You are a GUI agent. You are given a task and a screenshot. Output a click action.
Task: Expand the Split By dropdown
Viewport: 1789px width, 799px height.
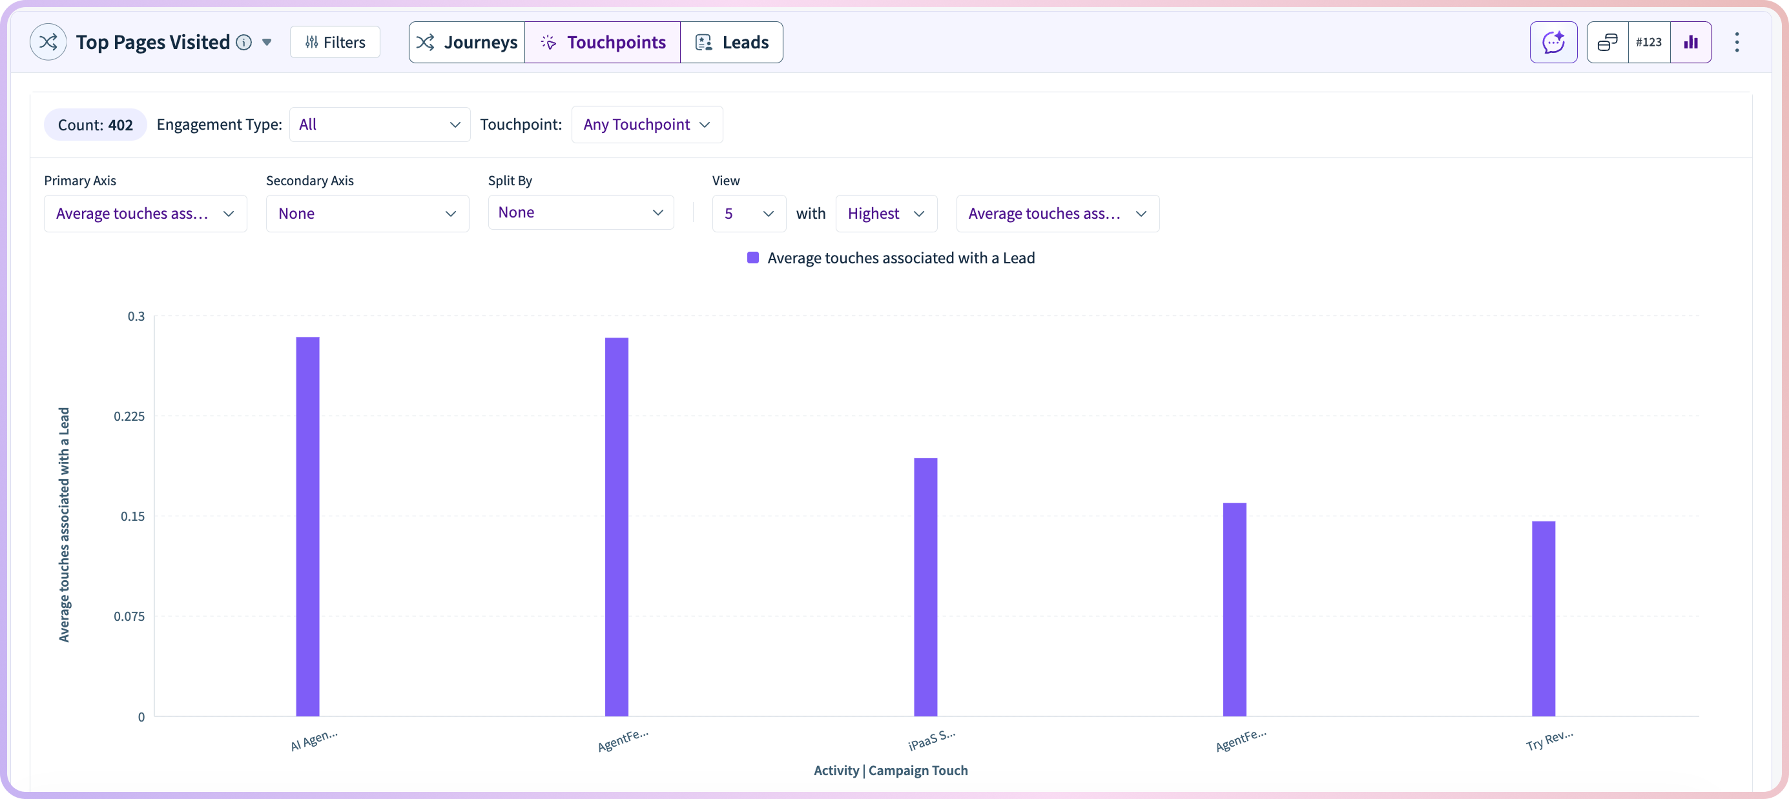581,212
